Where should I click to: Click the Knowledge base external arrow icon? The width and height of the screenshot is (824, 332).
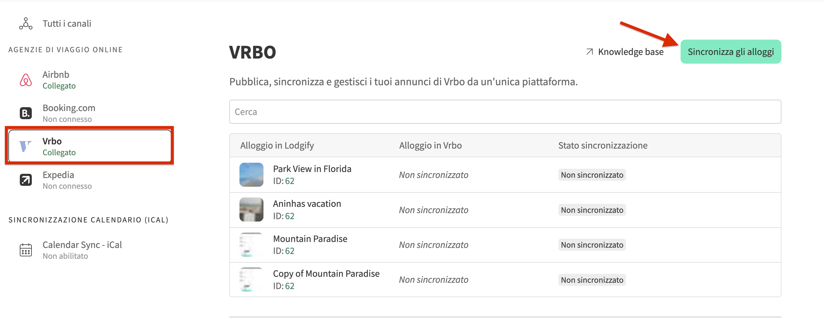(x=589, y=52)
